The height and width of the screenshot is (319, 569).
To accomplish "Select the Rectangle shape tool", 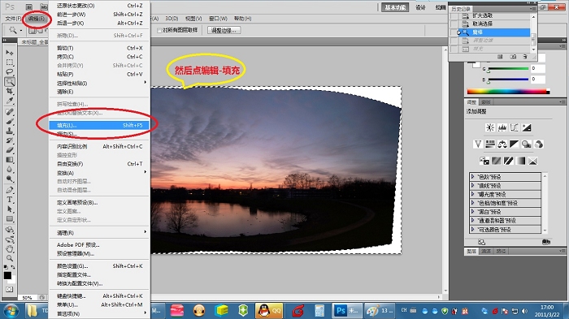I will click(9, 218).
